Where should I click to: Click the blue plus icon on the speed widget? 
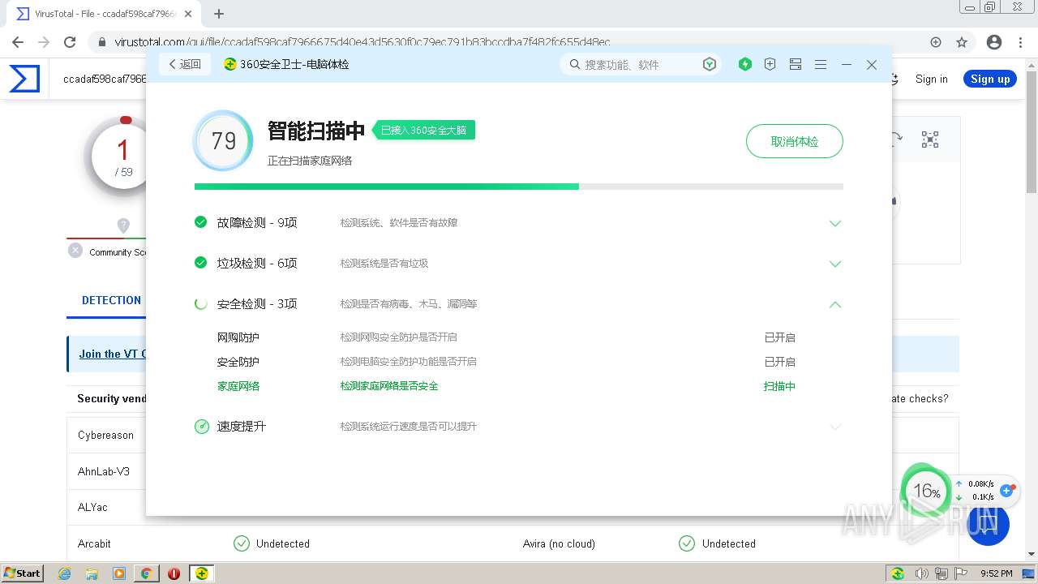click(x=1007, y=490)
